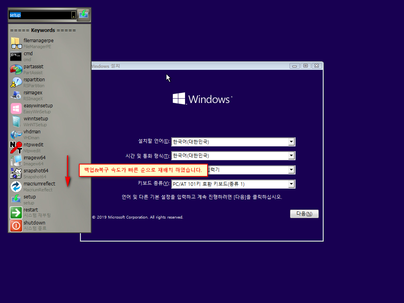Click the Windows logo in the setup window
The image size is (404, 303).
pos(202,99)
